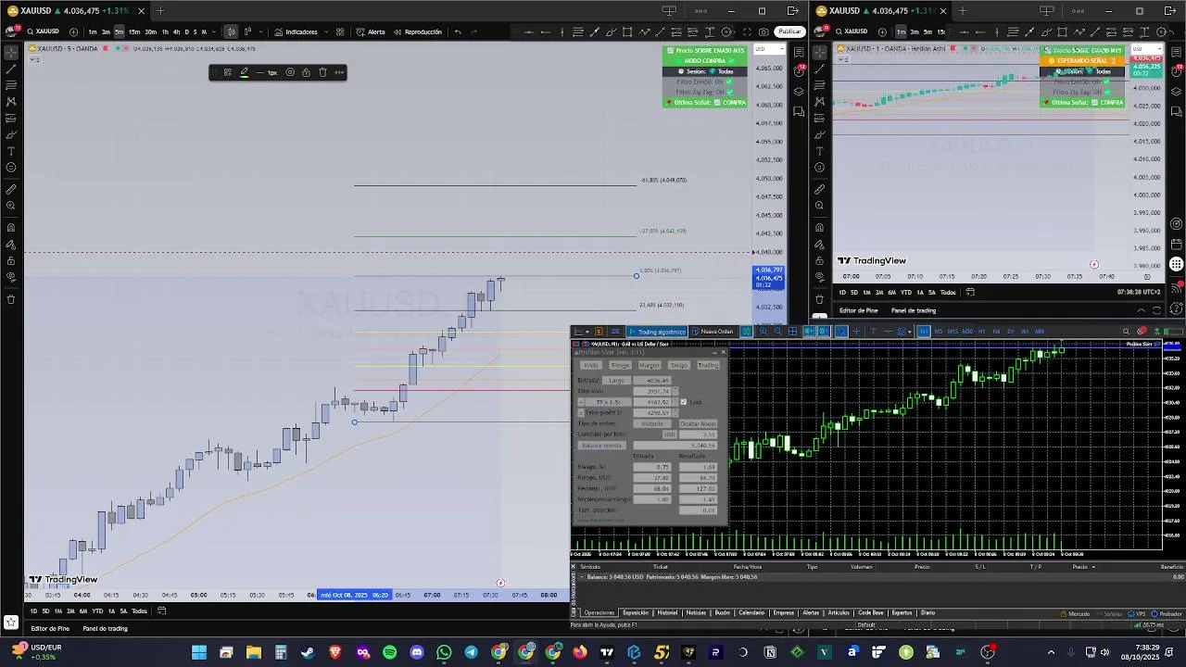
Task: Click Trading algorítmico button in MetaTrader
Action: click(658, 332)
